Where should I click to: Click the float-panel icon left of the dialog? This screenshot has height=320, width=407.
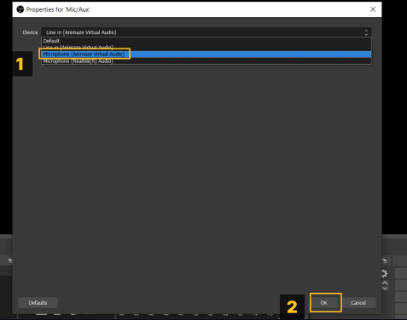10,260
